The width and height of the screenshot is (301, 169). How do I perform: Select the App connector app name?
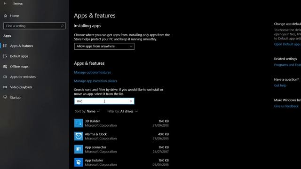[95, 147]
